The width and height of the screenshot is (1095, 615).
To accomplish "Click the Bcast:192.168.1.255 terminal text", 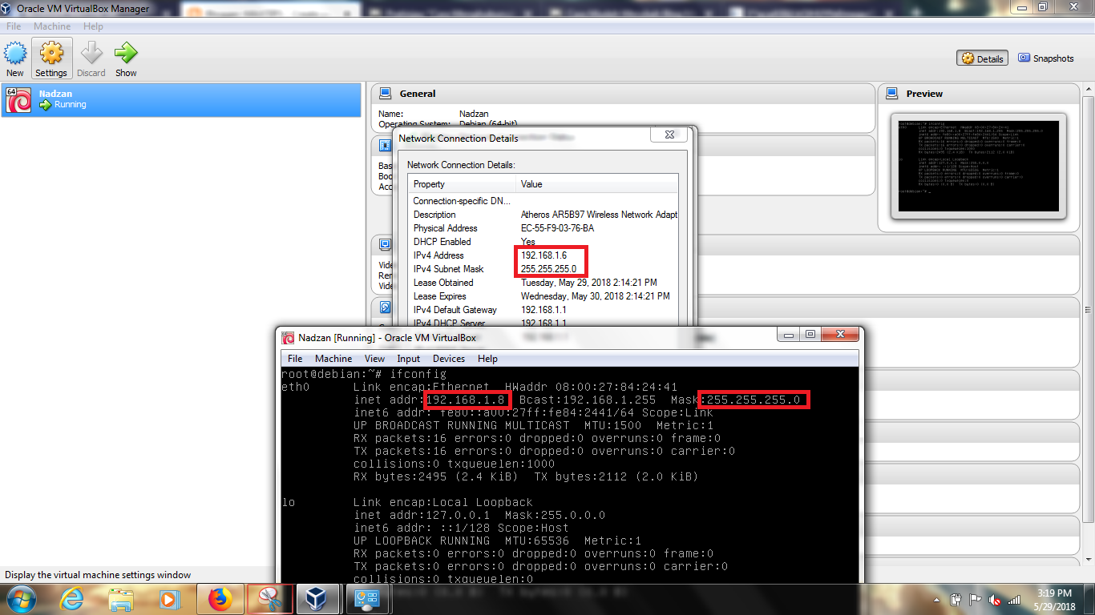I will (587, 400).
